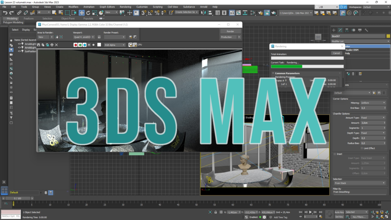Viewport: 391px width, 220px height.
Task: Clear the render frame with X icon
Action: tap(57, 45)
